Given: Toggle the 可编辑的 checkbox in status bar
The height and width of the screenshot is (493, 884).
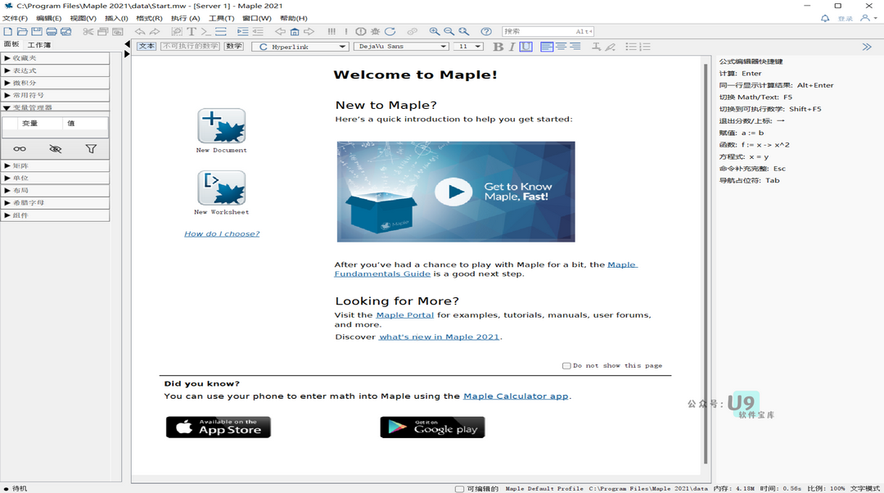Looking at the screenshot, I should tap(459, 489).
